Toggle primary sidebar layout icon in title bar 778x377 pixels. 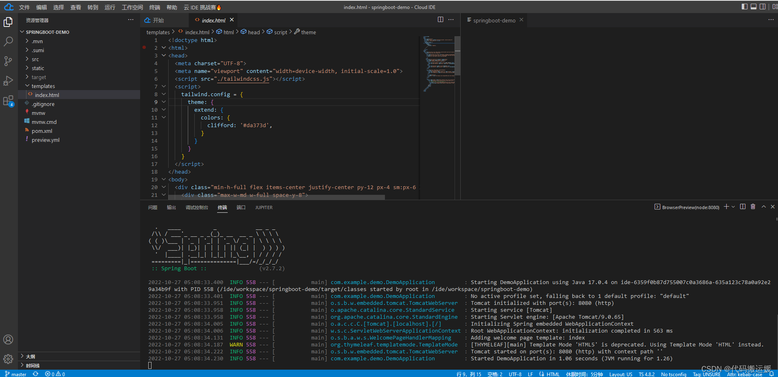click(745, 7)
